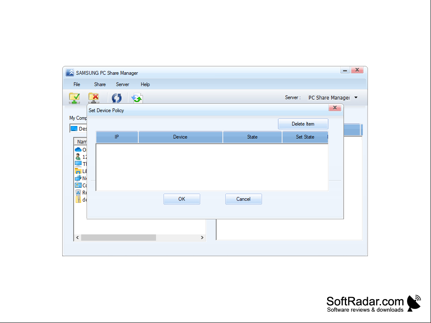
Task: Open the File menu
Action: coord(77,84)
